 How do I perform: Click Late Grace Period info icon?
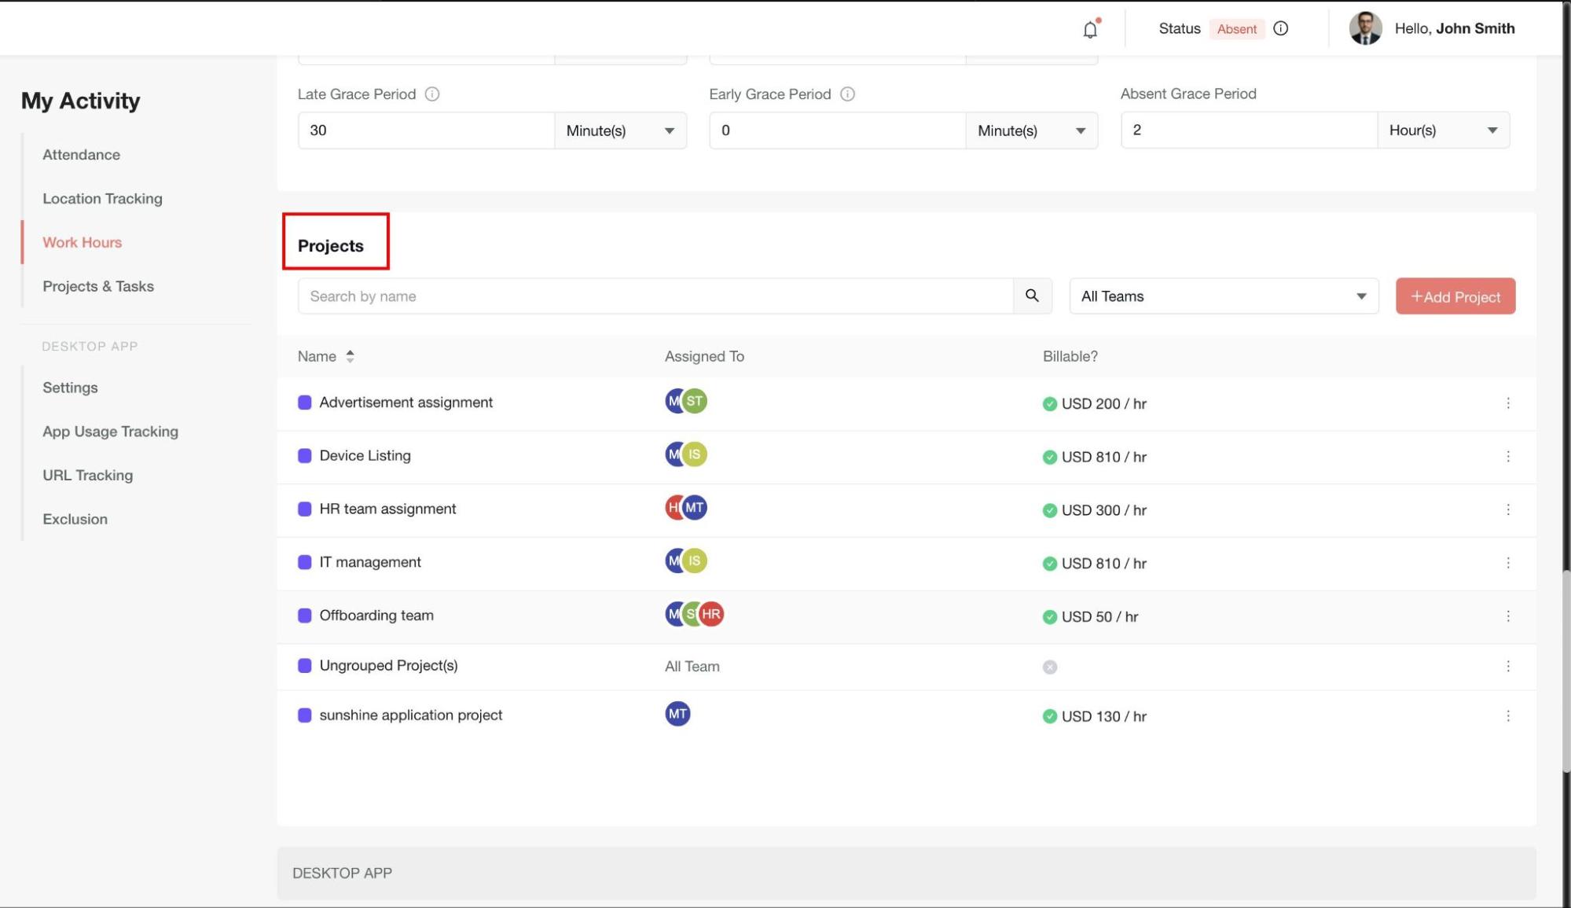click(432, 94)
